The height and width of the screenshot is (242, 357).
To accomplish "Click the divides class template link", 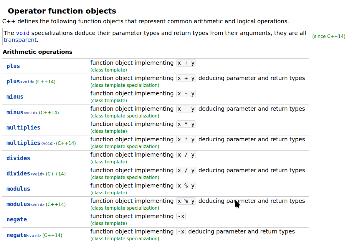I will point(18,158).
